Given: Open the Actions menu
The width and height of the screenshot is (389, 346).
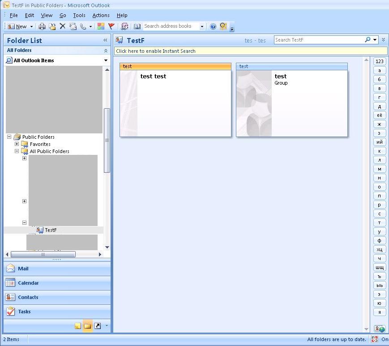Looking at the screenshot, I should [x=101, y=15].
